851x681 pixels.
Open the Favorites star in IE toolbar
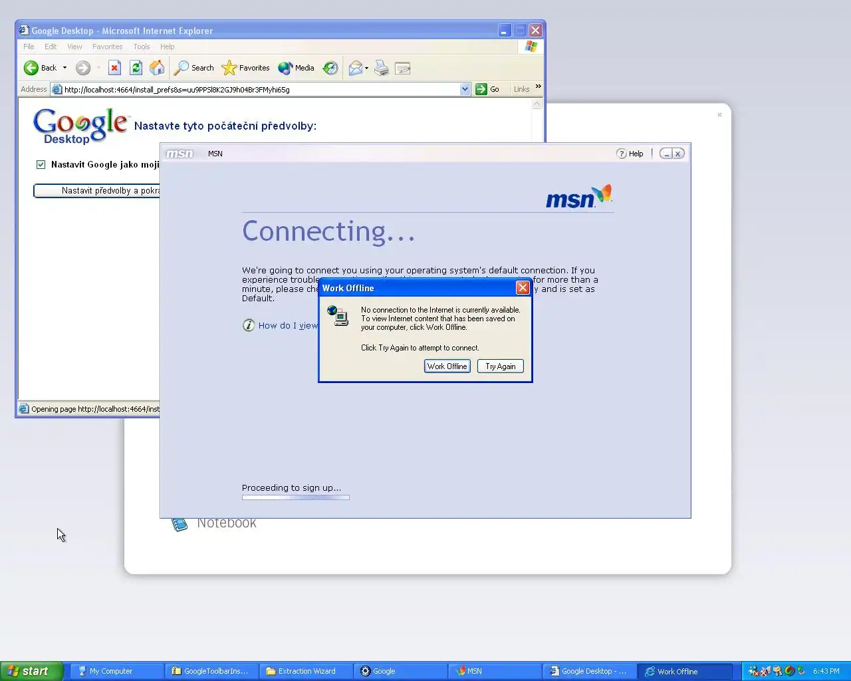(x=245, y=68)
